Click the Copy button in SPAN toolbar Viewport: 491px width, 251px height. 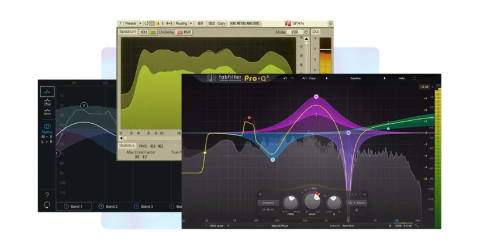tap(222, 23)
